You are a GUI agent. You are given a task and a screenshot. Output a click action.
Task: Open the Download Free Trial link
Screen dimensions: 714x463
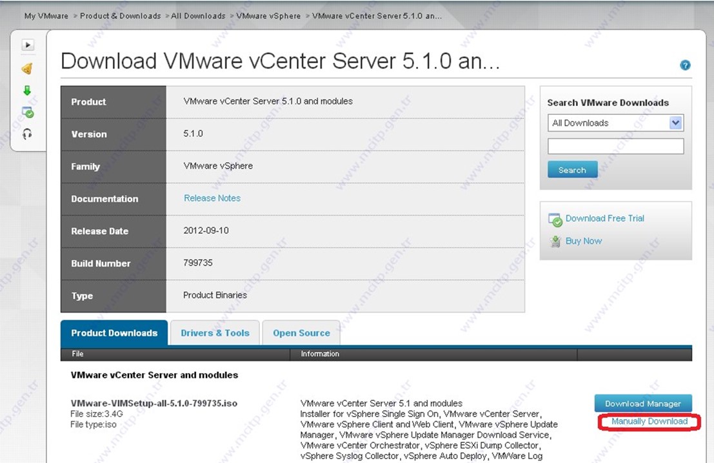[x=605, y=218]
